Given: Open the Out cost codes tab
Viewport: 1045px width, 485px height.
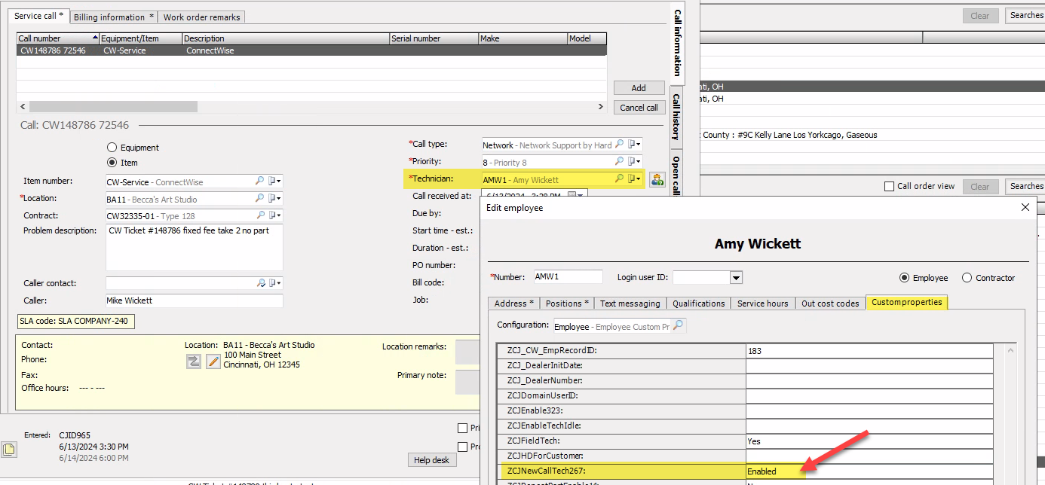Looking at the screenshot, I should point(830,304).
